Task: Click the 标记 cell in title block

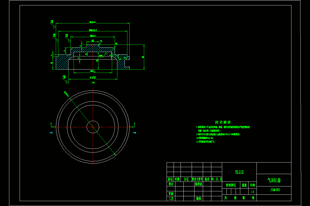Action: coord(170,179)
